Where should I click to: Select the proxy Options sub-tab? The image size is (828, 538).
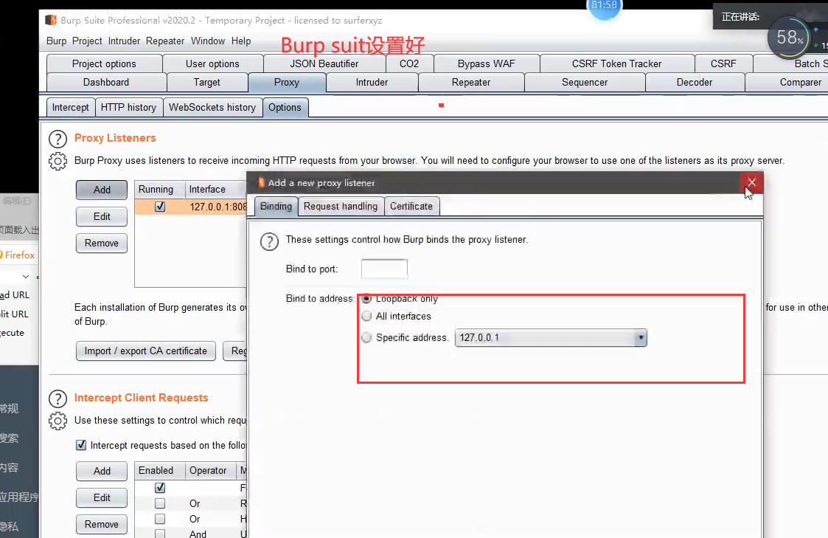click(x=285, y=107)
